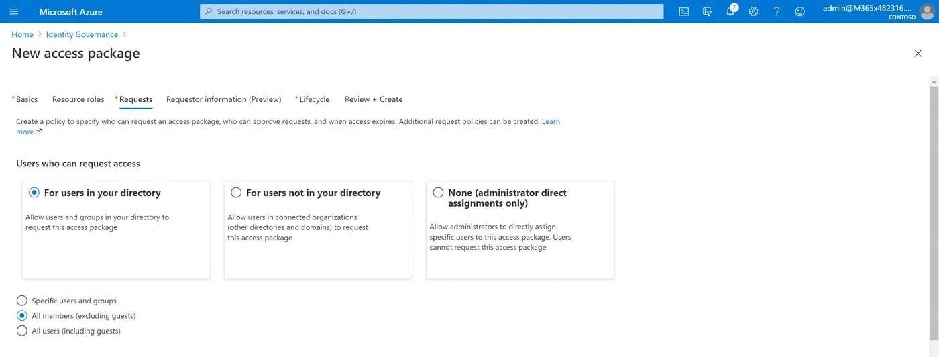Image resolution: width=939 pixels, height=357 pixels.
Task: Choose All users (including guests) option
Action: [x=22, y=331]
